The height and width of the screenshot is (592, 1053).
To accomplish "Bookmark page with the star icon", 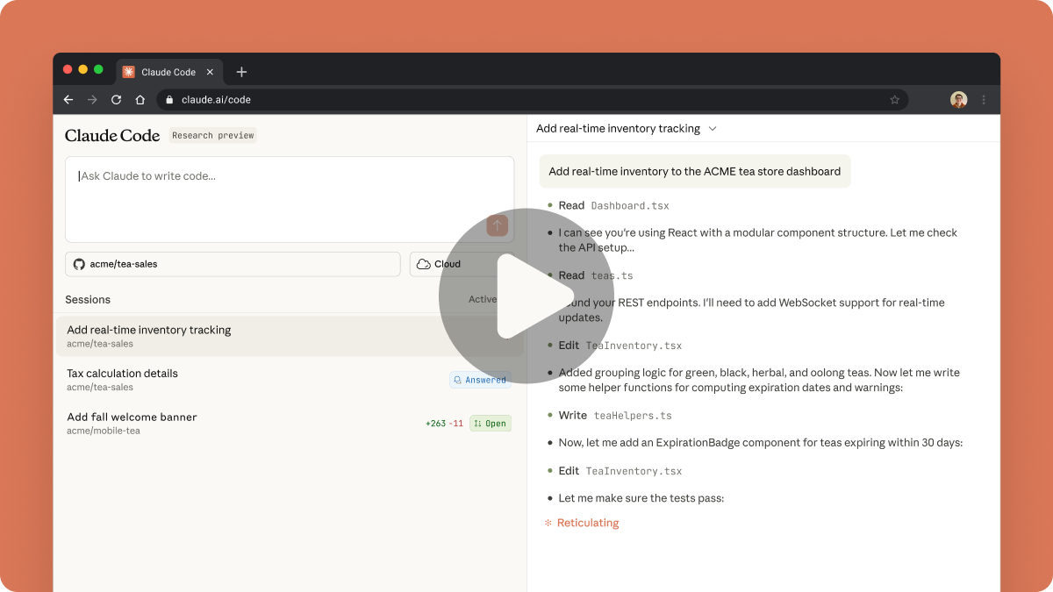I will [x=894, y=100].
